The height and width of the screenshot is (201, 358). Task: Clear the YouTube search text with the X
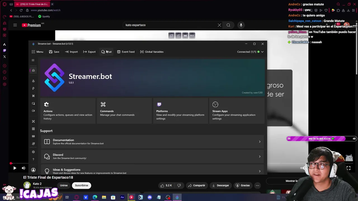(x=219, y=25)
